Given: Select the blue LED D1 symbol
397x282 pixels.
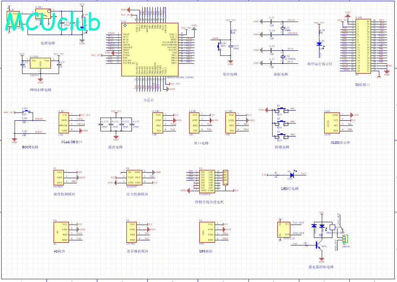Looking at the screenshot, I should point(292,175).
